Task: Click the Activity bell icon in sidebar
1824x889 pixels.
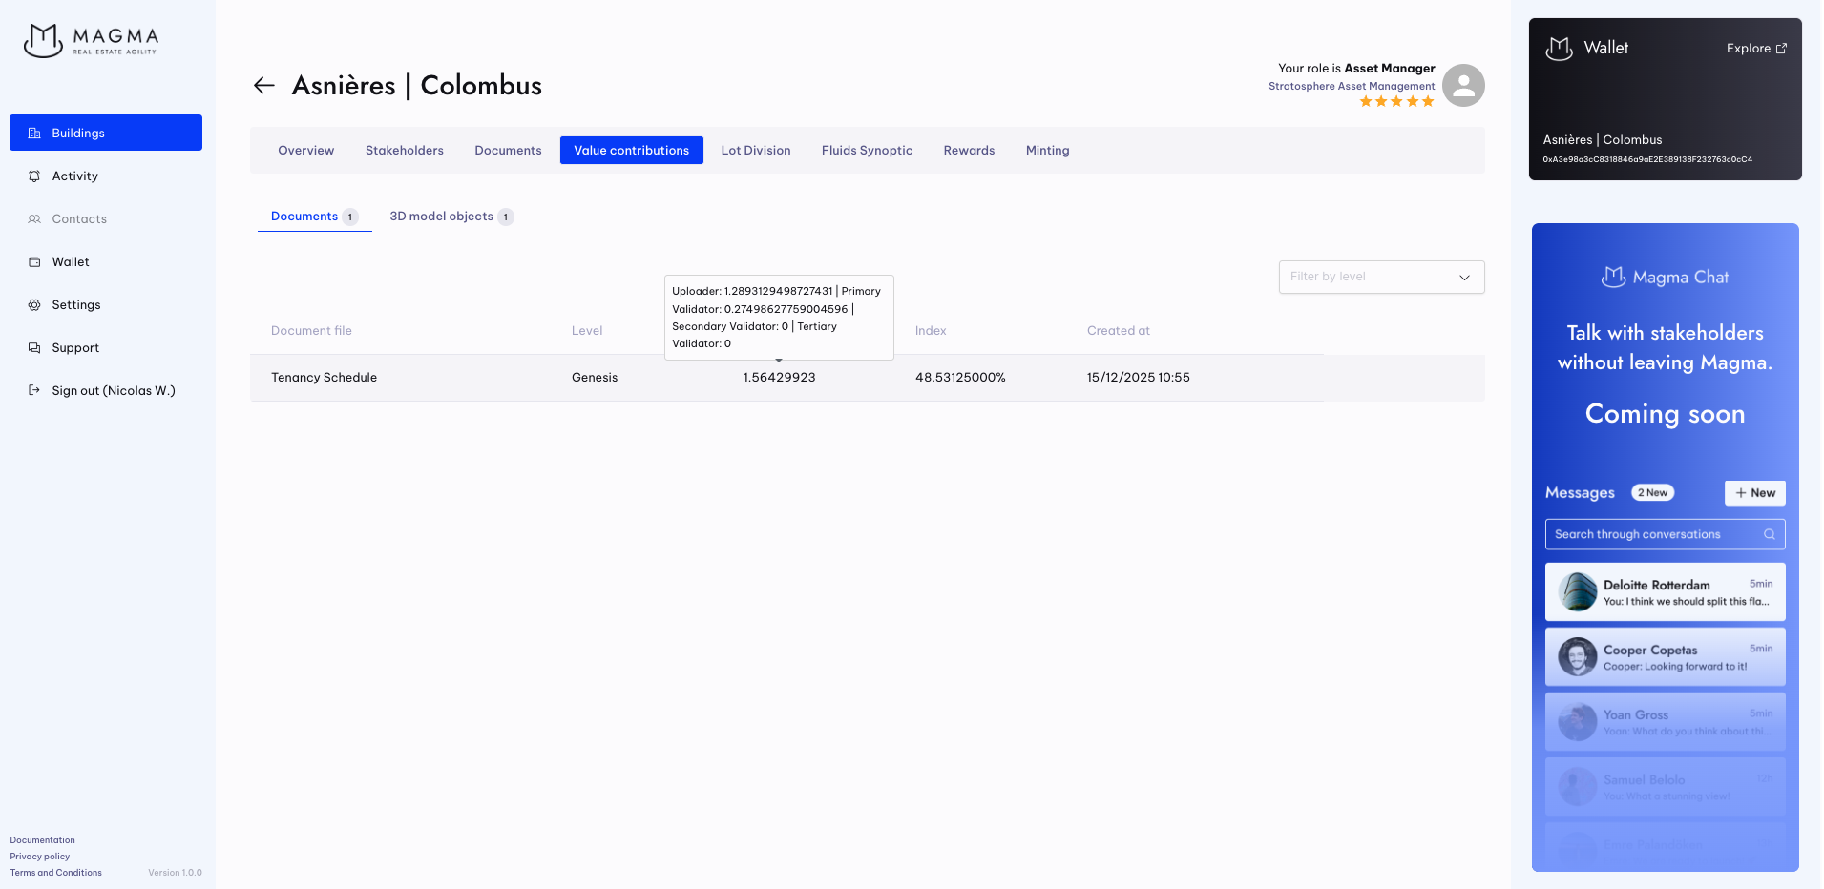Action: 34,176
